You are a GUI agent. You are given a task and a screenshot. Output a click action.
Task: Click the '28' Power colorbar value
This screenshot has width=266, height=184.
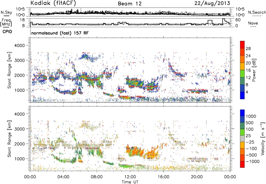(x=248, y=48)
